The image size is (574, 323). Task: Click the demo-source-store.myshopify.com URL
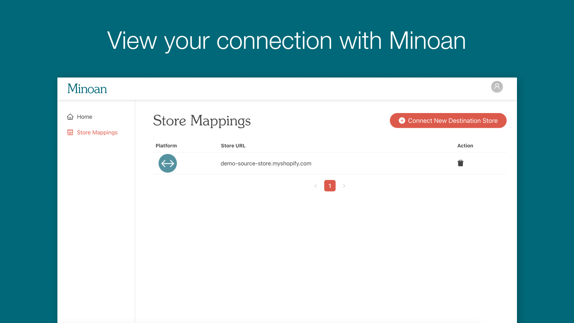point(266,163)
